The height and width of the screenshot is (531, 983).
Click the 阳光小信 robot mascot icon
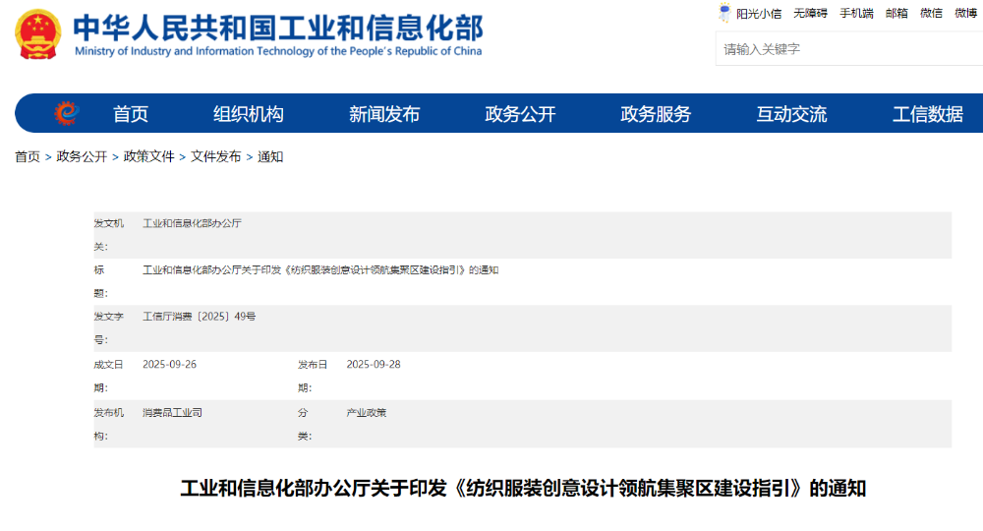click(x=724, y=13)
